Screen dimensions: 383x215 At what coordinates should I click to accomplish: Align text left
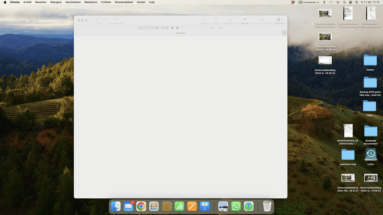(x=198, y=28)
